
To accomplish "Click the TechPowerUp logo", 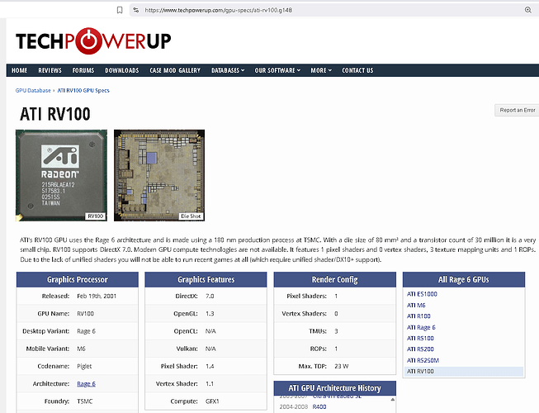I will [93, 41].
